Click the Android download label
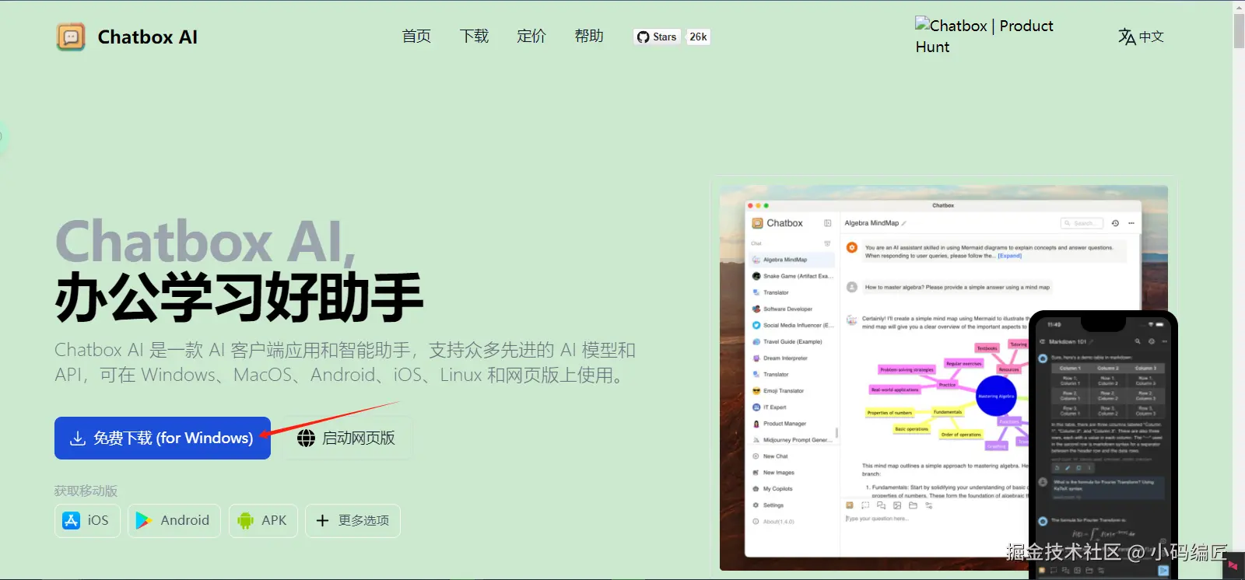1245x580 pixels. (184, 520)
